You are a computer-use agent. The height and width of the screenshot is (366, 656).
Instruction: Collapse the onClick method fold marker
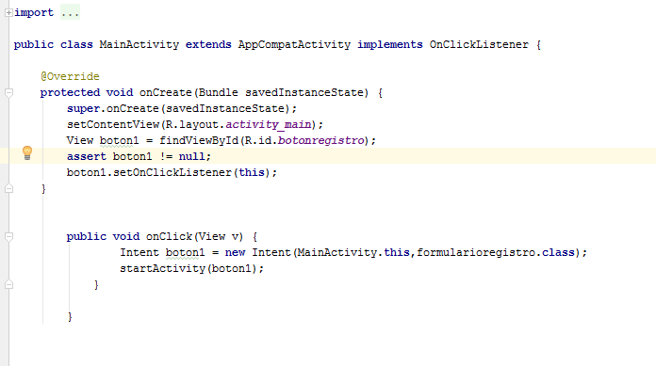click(8, 236)
